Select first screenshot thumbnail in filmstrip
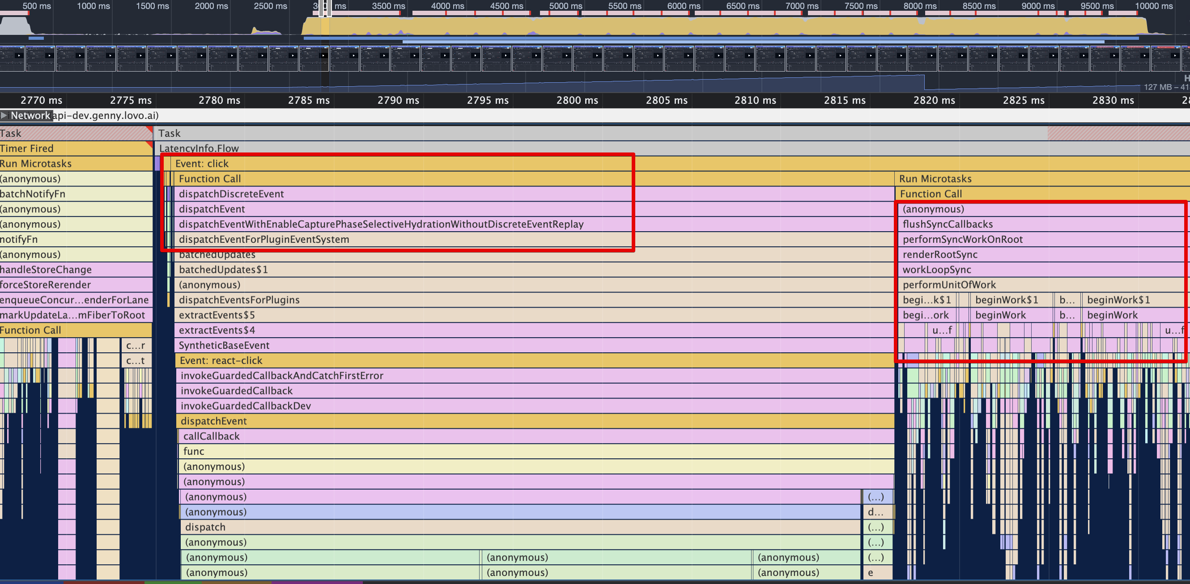 pyautogui.click(x=12, y=58)
